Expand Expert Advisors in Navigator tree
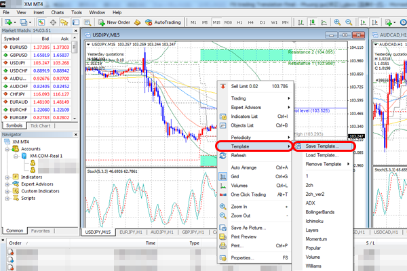Screen dimensions: 407x271 coord(7,184)
